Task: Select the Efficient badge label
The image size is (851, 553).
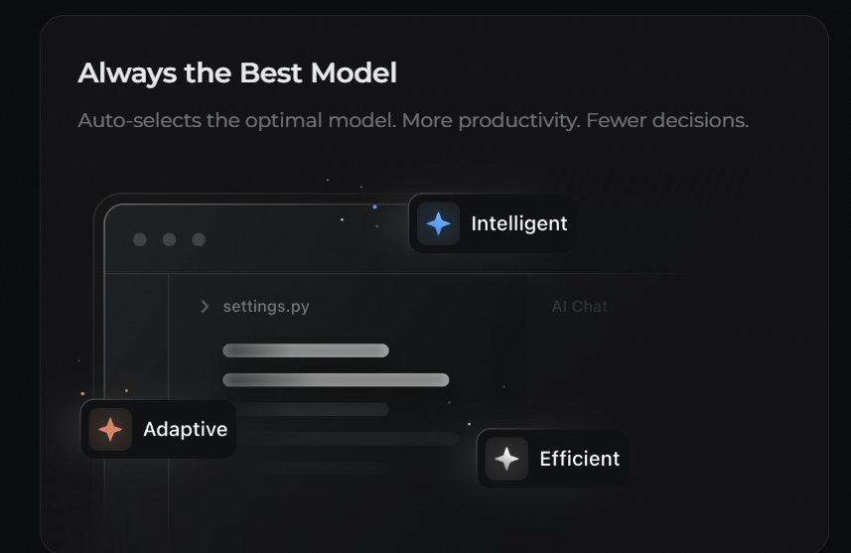Action: tap(580, 459)
